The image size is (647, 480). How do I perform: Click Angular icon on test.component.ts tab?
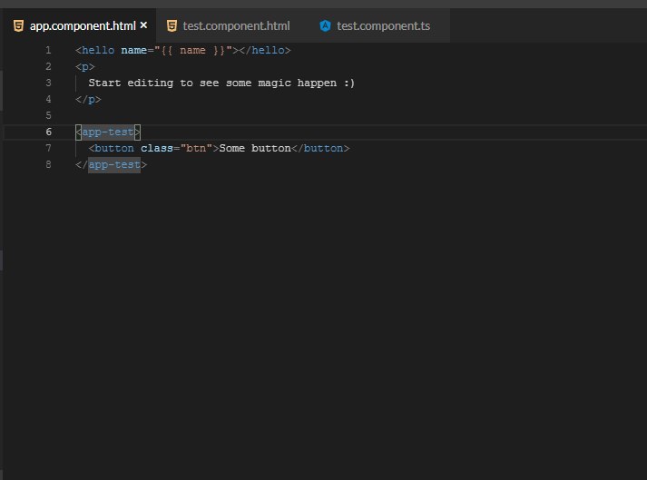325,25
